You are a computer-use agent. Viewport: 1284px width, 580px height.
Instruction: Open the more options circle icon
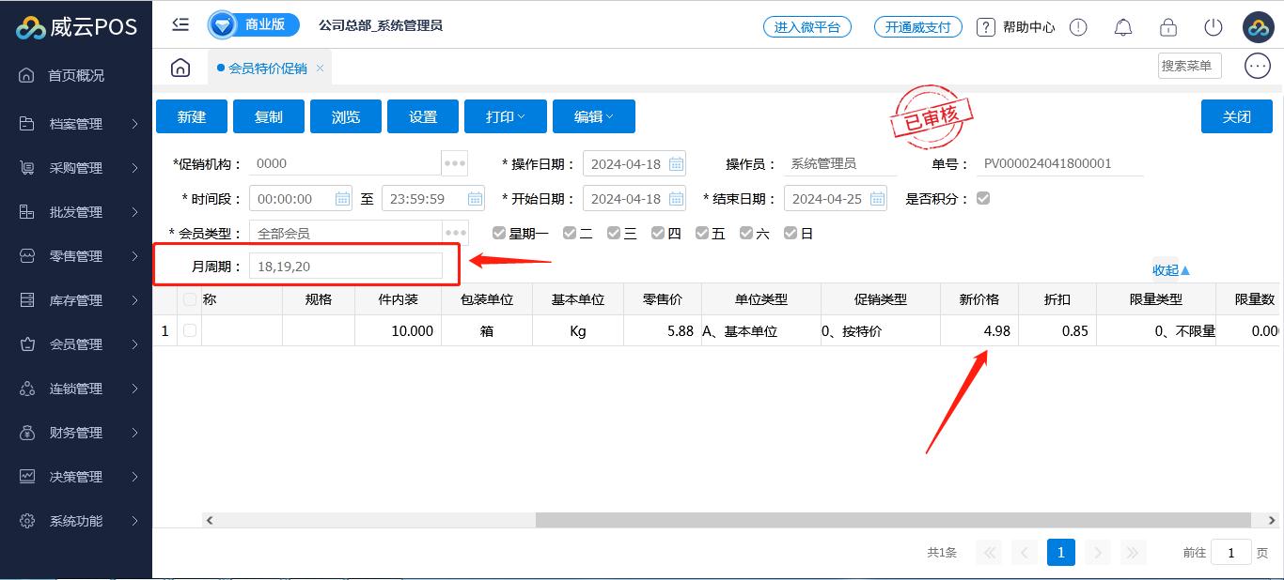coord(1257,66)
